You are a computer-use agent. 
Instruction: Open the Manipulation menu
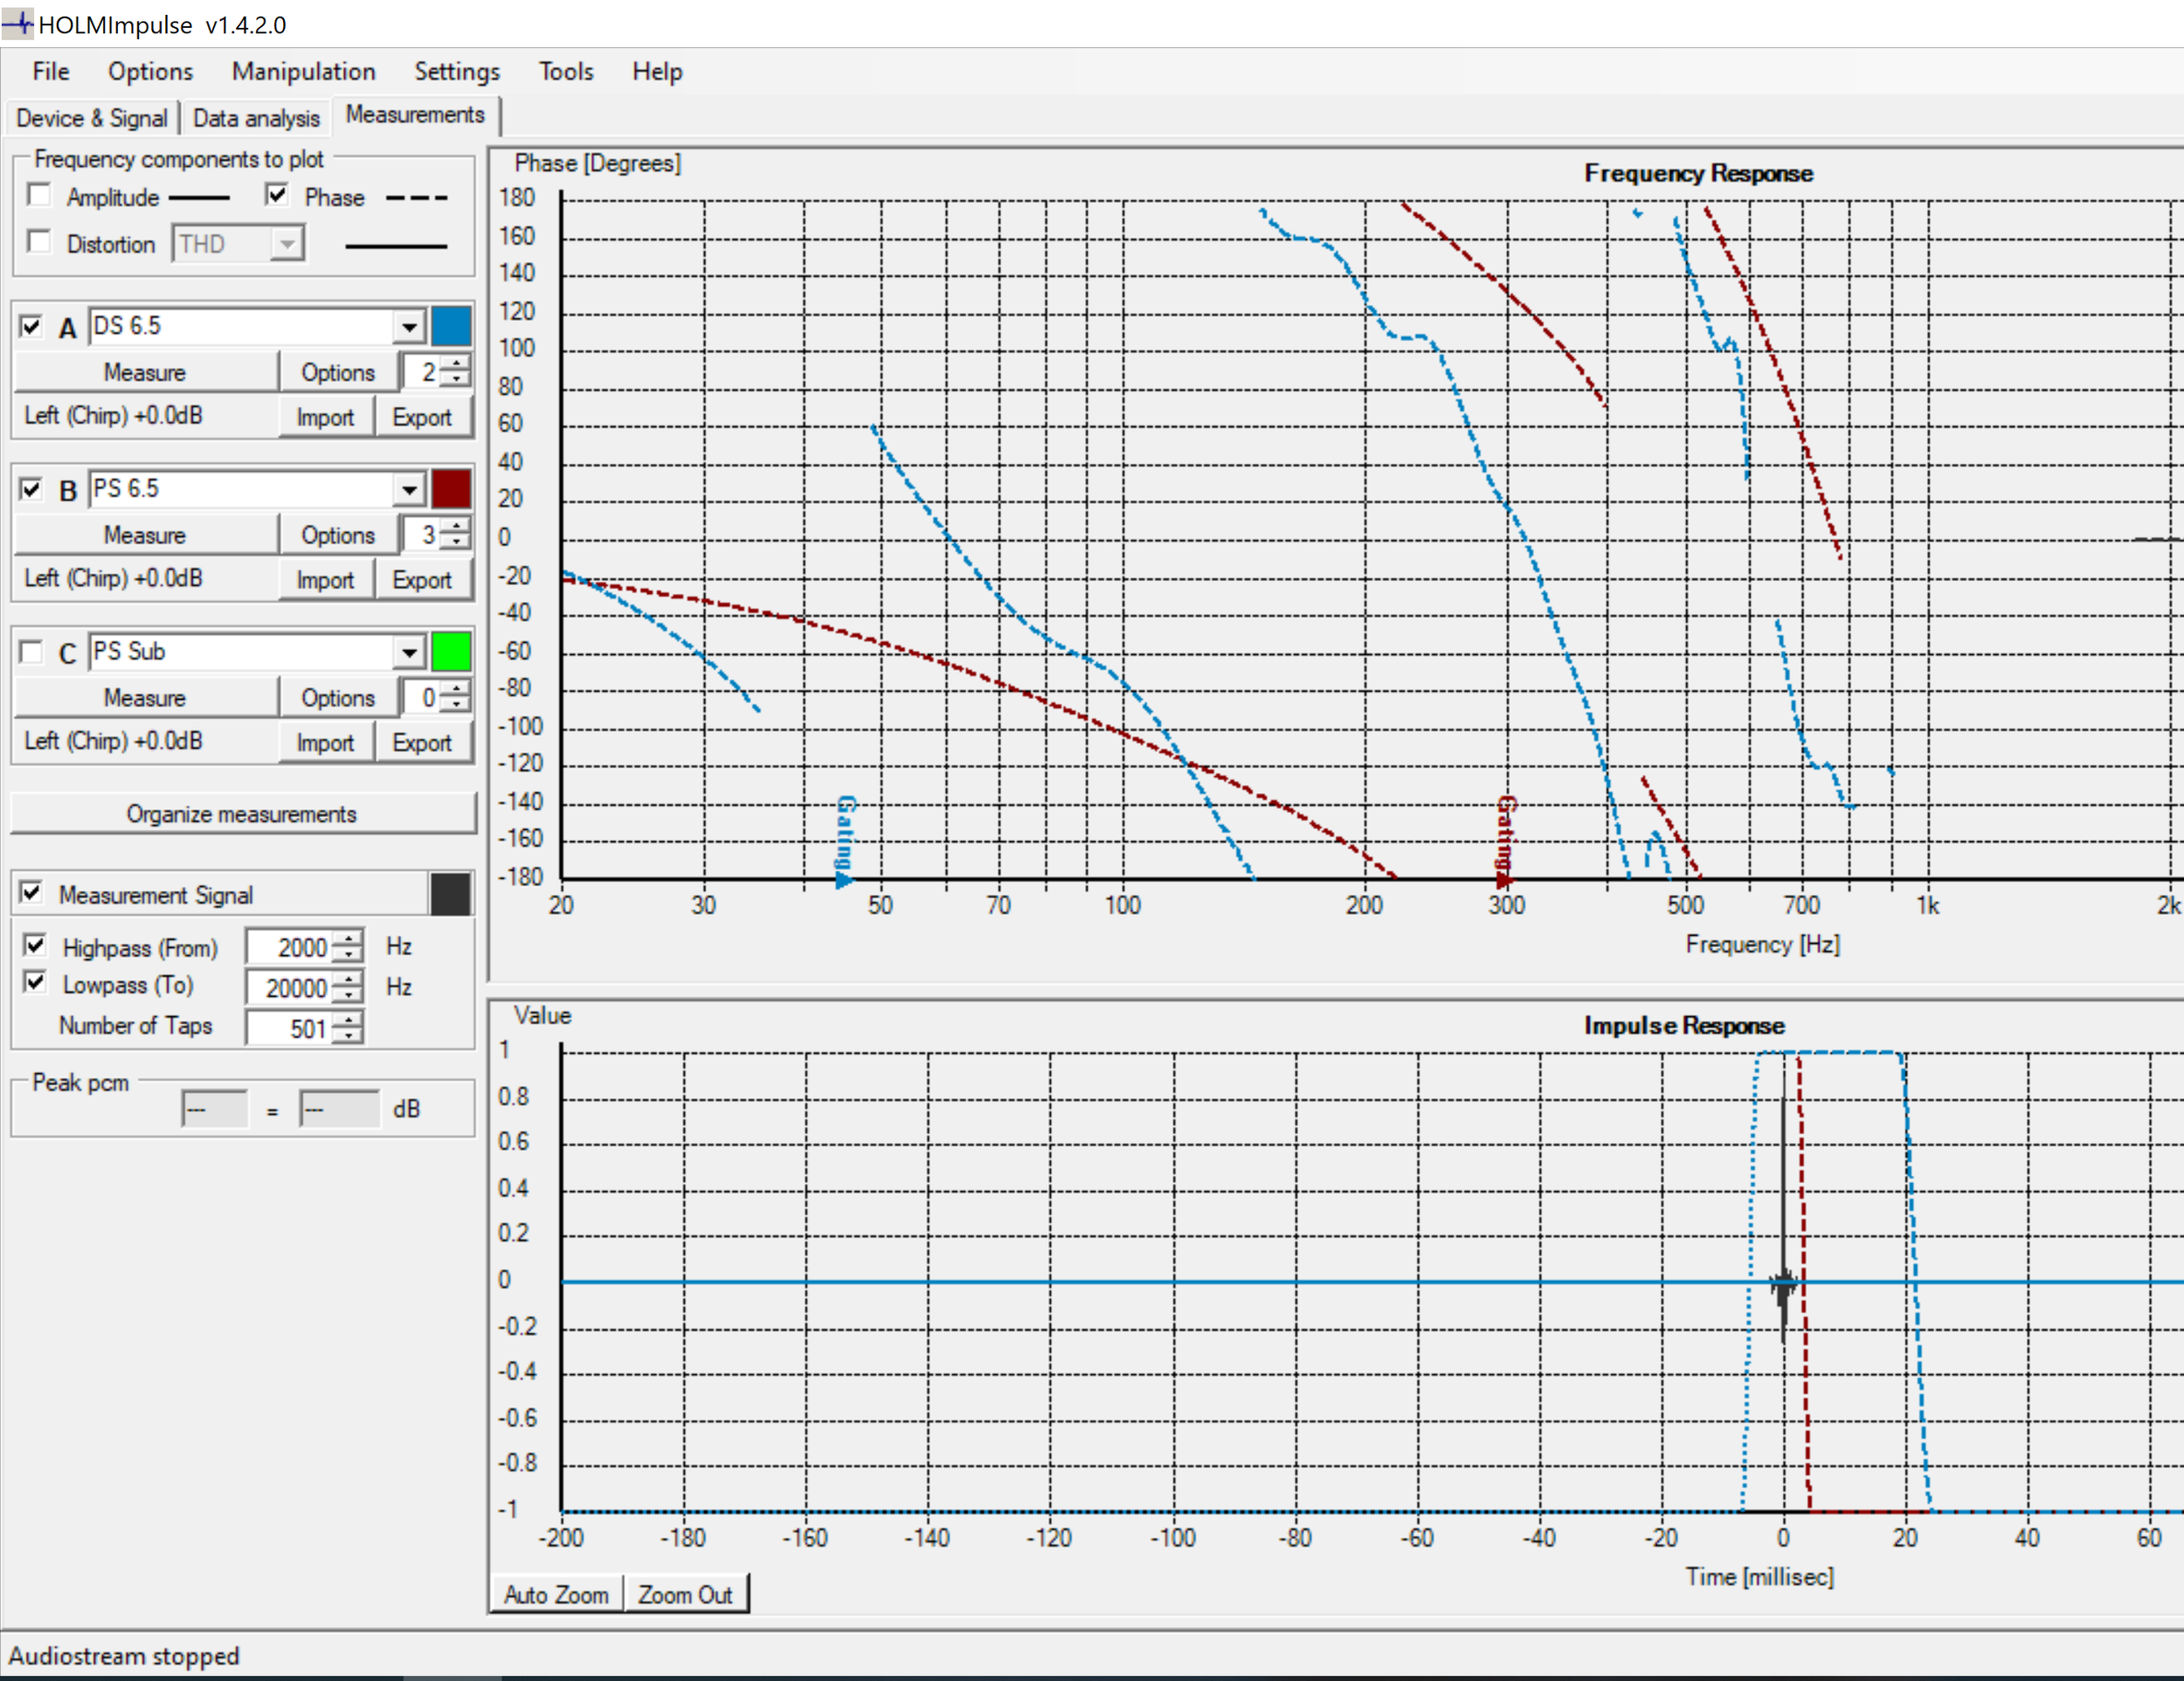303,72
